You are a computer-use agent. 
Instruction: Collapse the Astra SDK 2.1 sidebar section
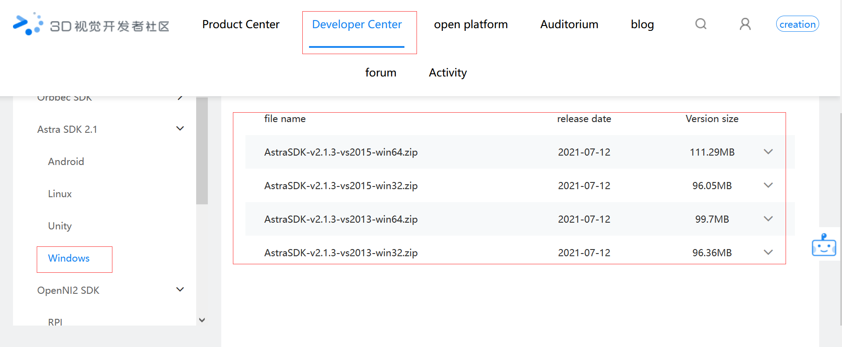coord(180,129)
